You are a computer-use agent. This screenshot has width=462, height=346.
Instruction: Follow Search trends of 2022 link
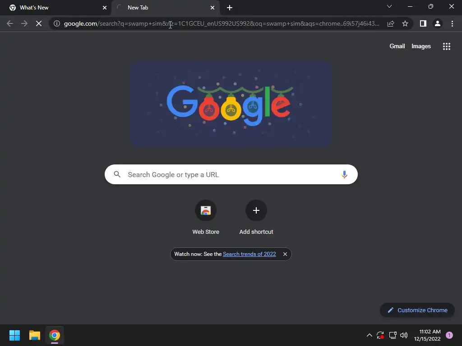click(249, 254)
